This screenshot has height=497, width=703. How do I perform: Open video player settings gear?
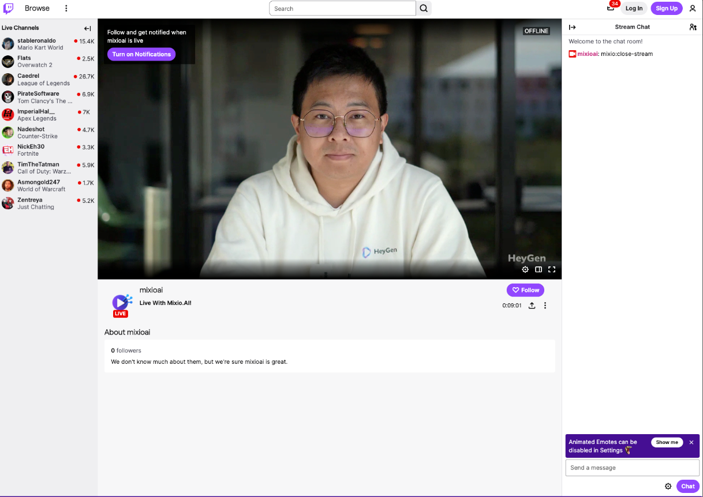[x=525, y=269]
